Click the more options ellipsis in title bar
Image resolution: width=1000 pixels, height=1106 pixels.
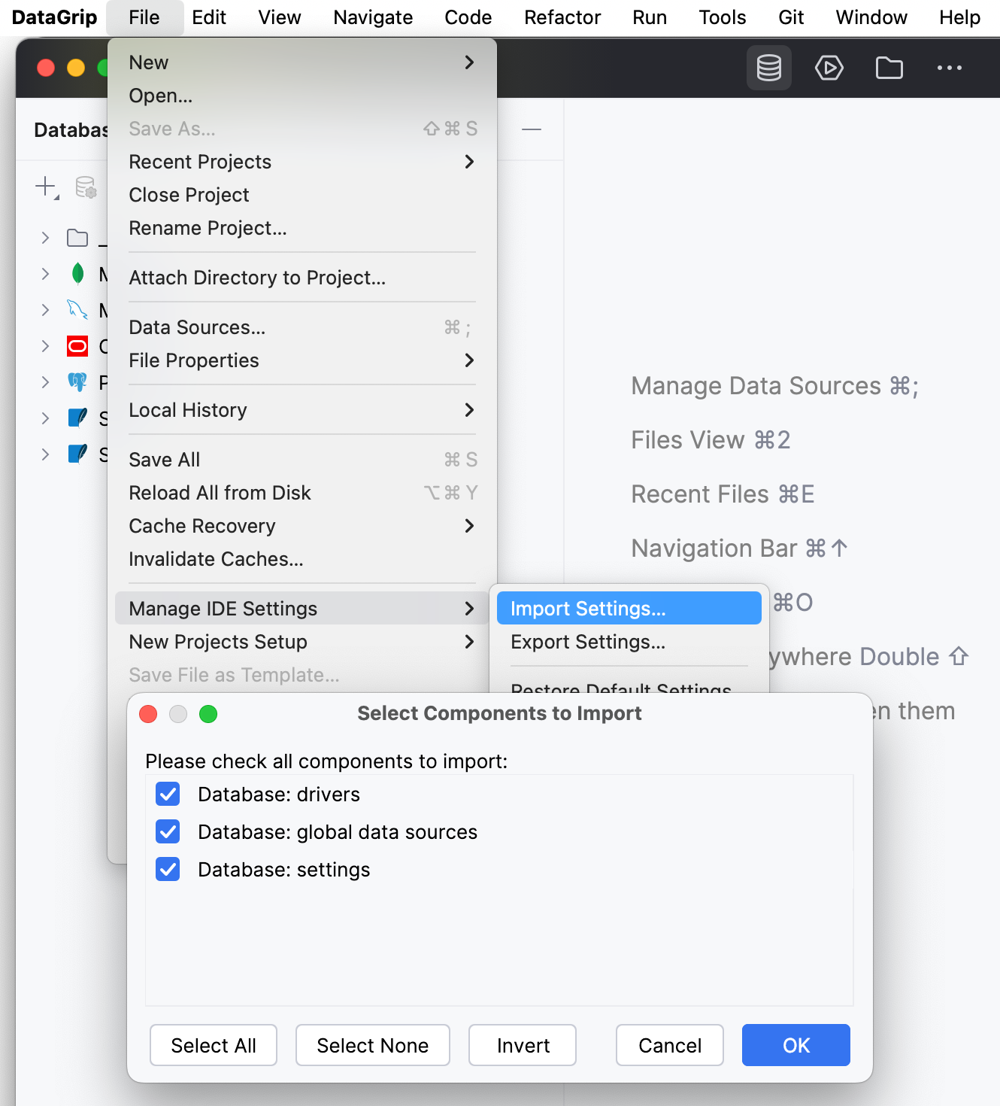(949, 68)
